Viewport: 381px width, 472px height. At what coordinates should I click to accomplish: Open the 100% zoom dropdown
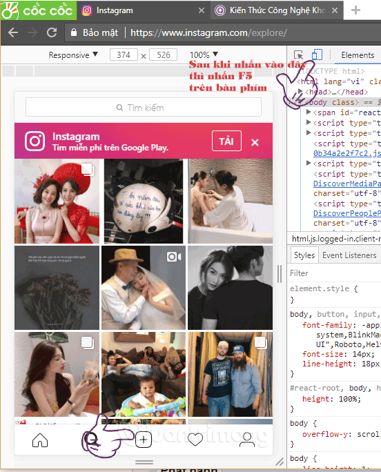pos(204,55)
